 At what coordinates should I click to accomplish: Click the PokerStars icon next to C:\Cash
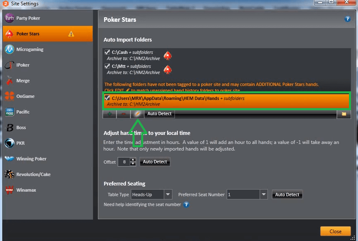[167, 56]
